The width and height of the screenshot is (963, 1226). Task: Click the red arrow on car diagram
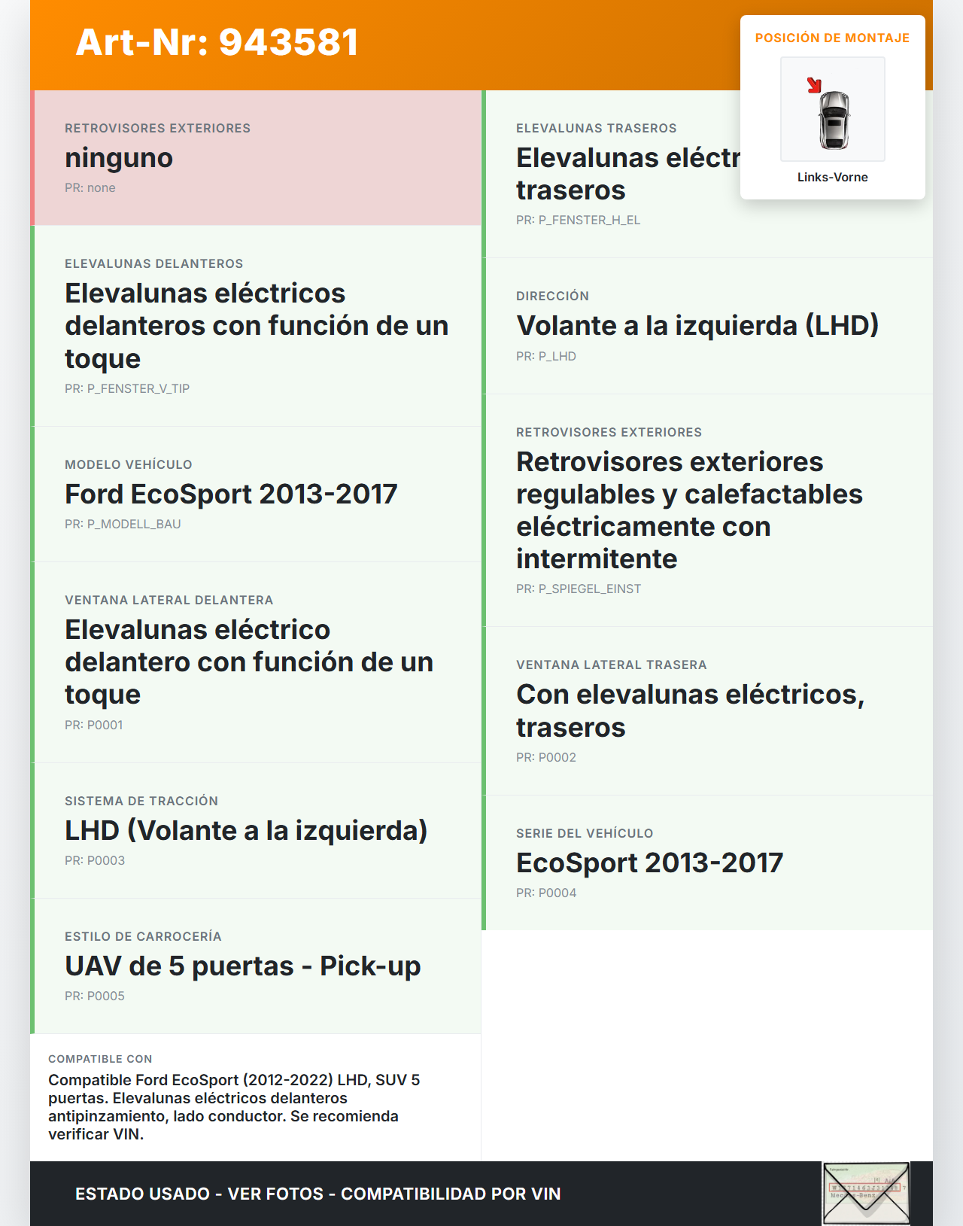click(813, 84)
